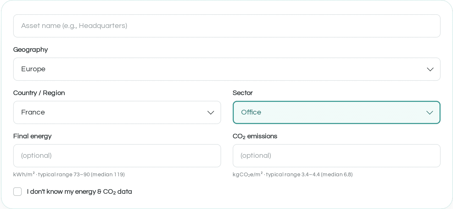Click the Sector label
The height and width of the screenshot is (209, 453).
click(x=242, y=93)
